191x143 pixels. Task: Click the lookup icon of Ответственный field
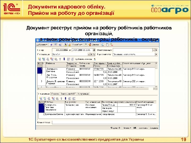click(156, 50)
